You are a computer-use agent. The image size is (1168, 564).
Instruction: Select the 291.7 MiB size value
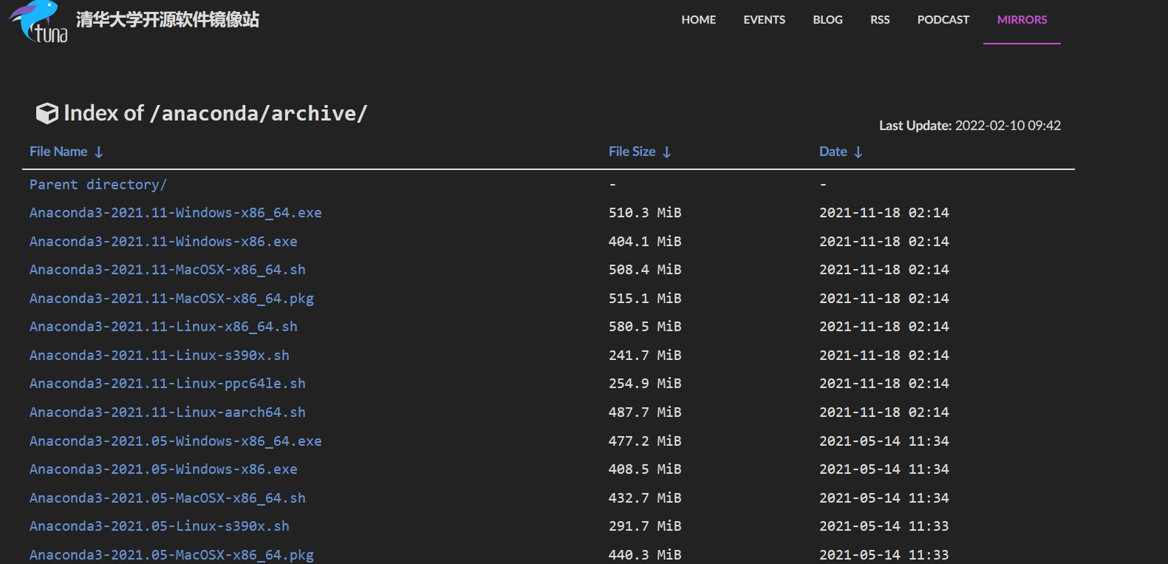click(x=645, y=526)
